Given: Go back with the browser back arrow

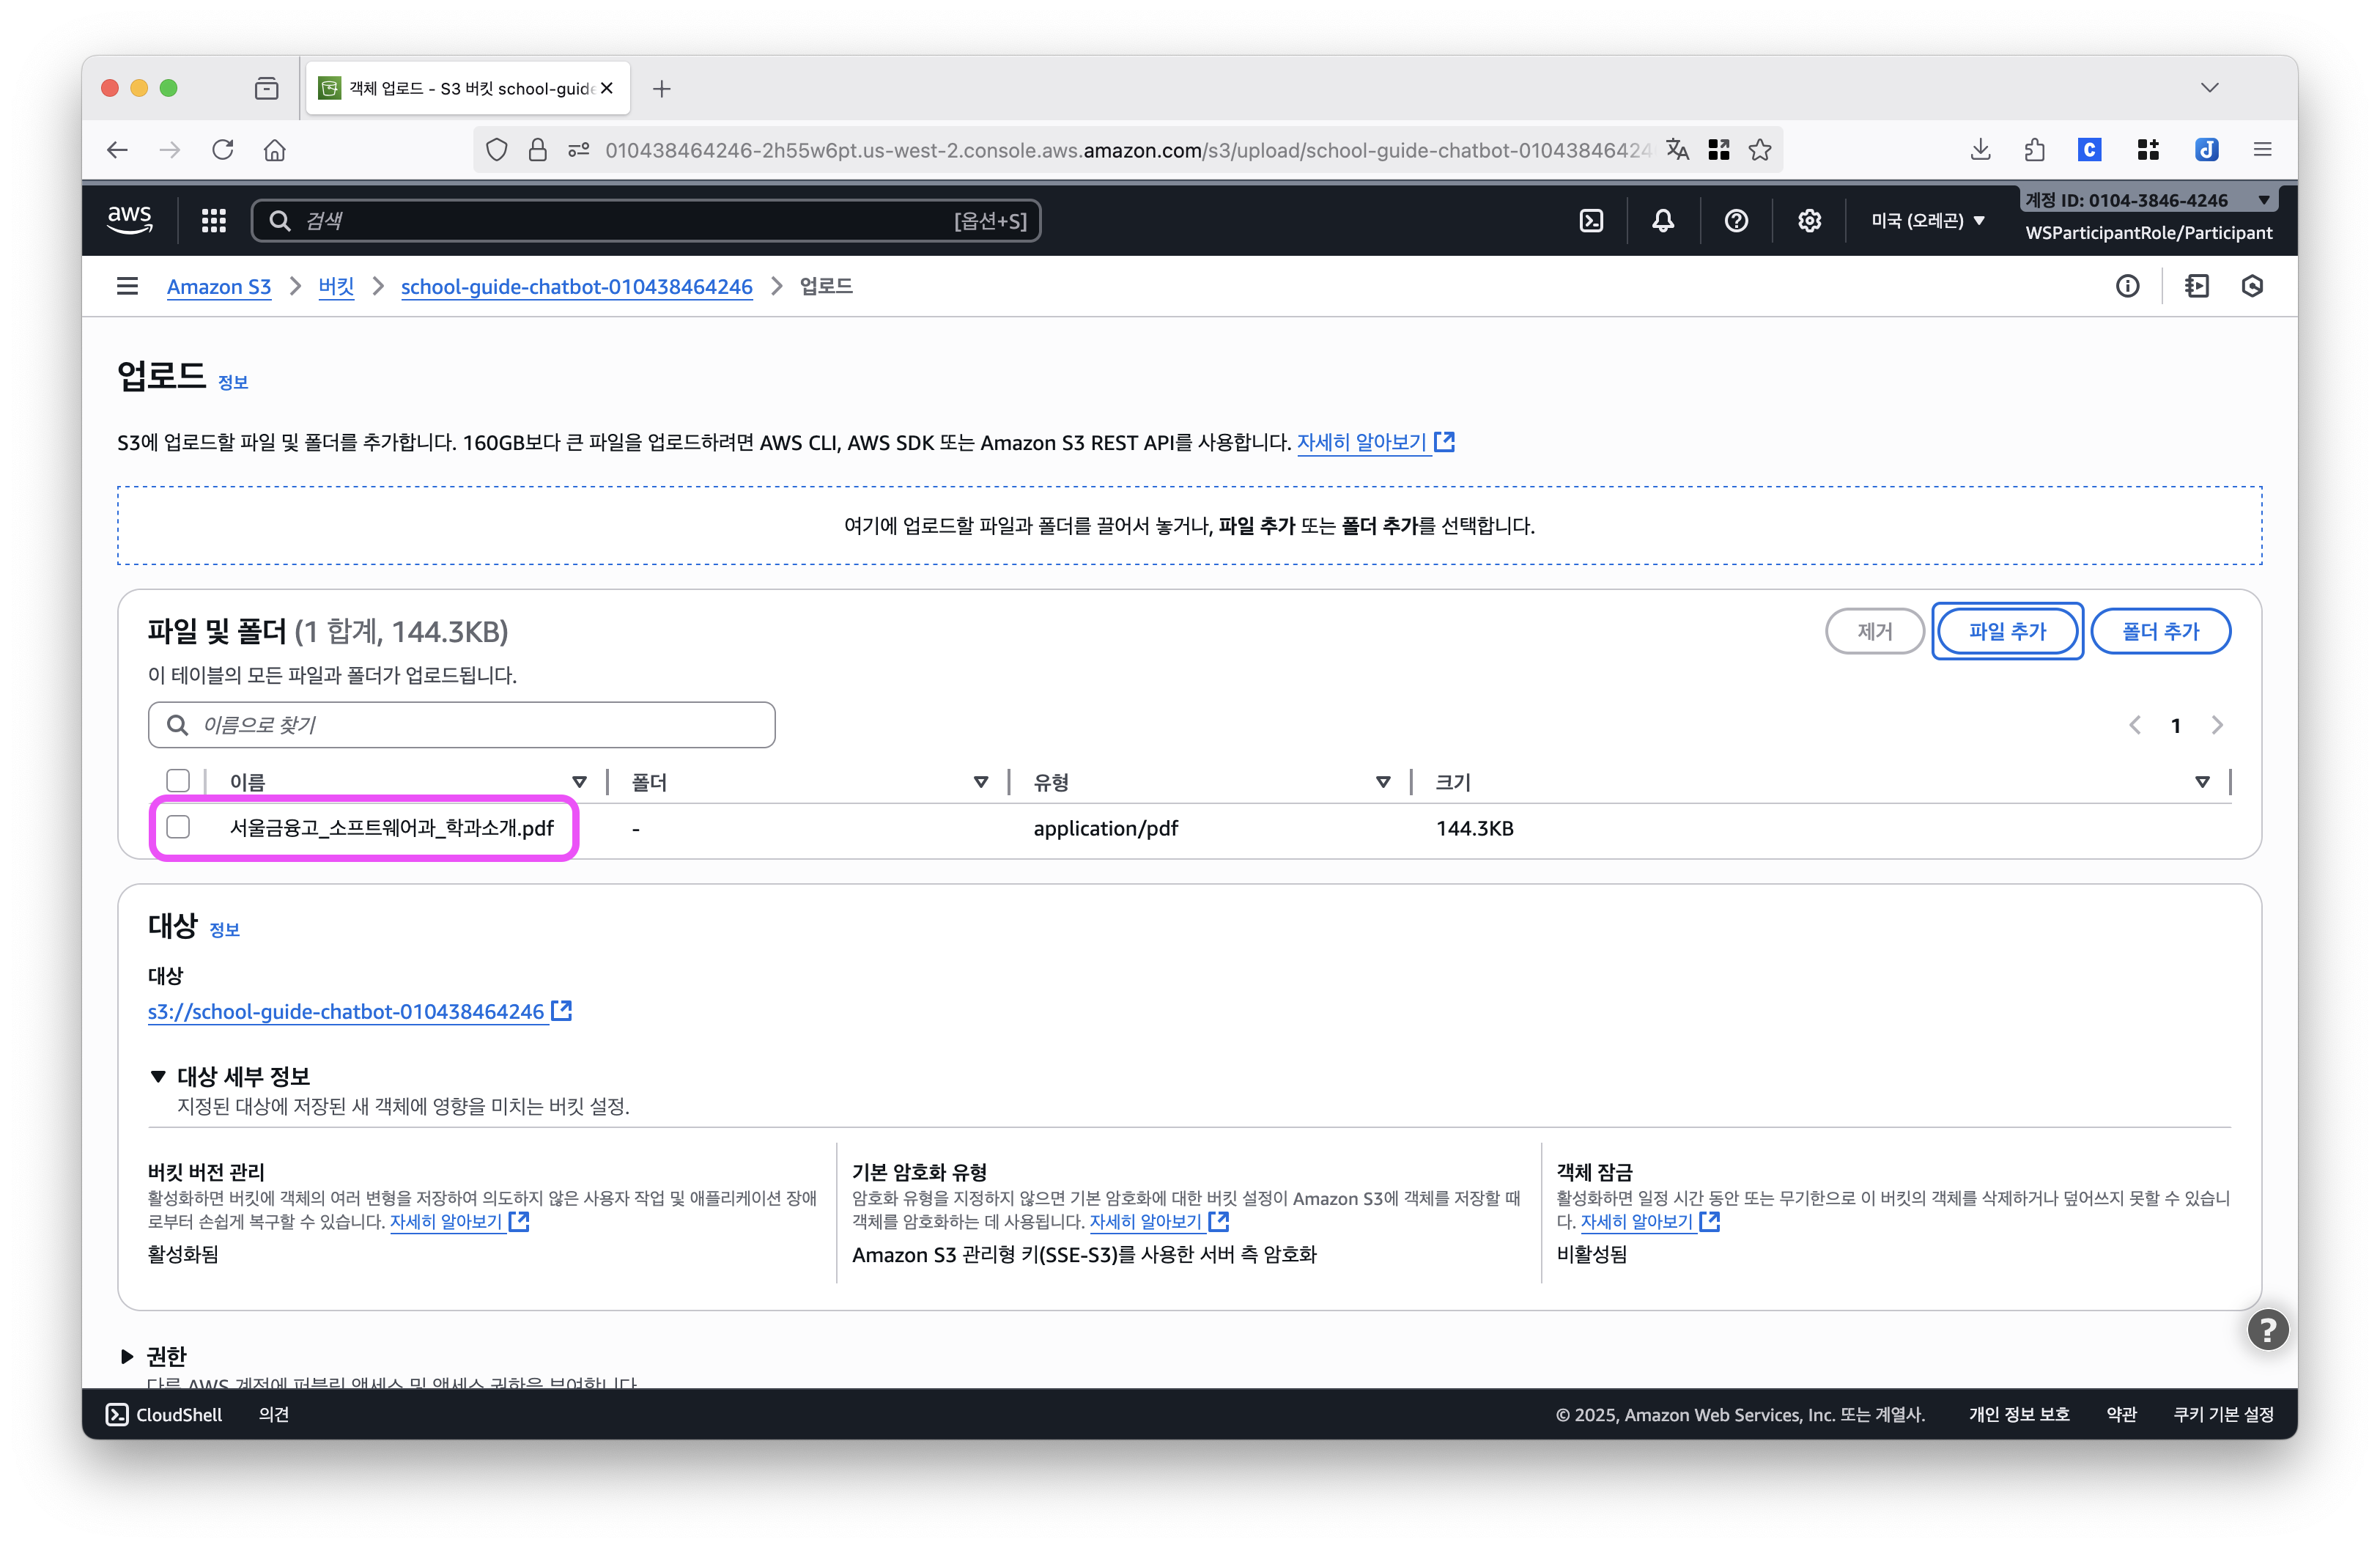Looking at the screenshot, I should coord(117,150).
